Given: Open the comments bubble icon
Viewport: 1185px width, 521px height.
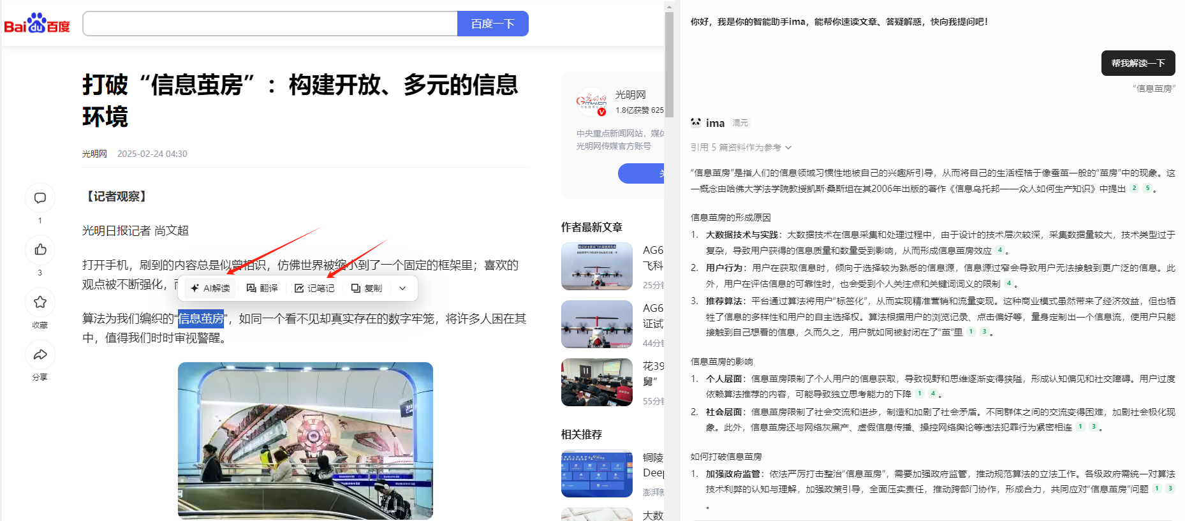Looking at the screenshot, I should coord(40,198).
